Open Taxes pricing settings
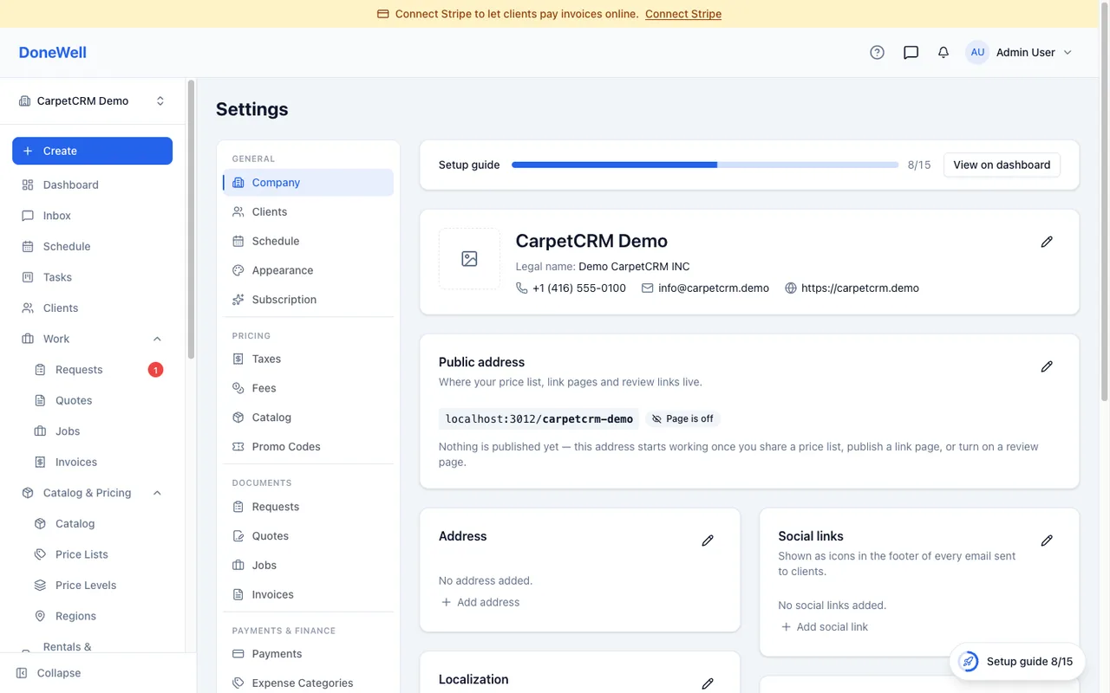 (x=308, y=359)
